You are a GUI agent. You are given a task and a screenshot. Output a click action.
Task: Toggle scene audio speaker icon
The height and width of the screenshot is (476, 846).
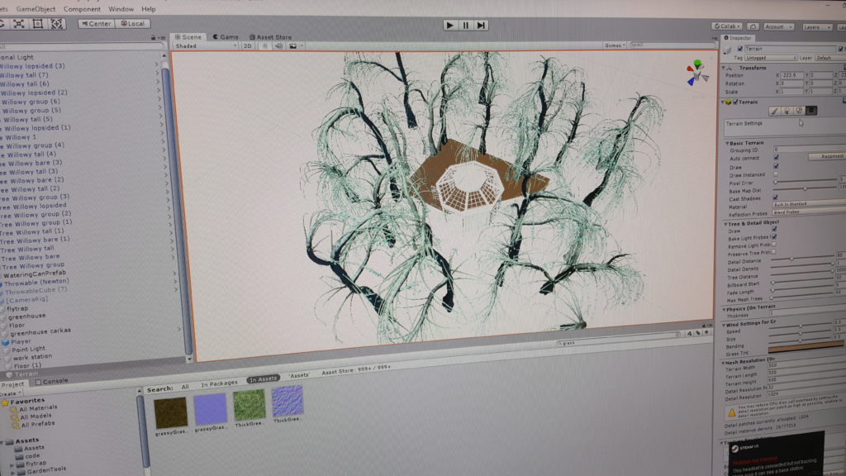point(278,46)
